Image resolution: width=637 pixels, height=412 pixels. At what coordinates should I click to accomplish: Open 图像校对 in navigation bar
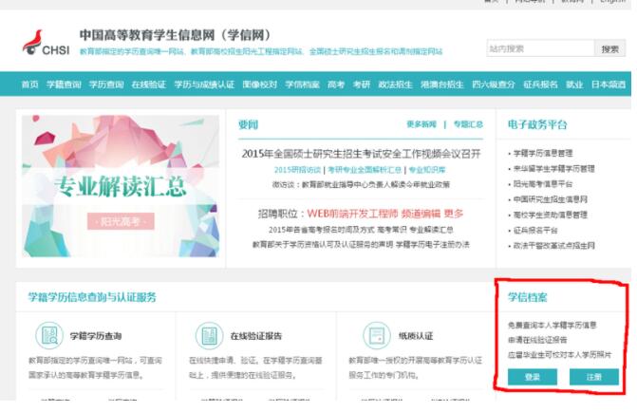pos(259,84)
